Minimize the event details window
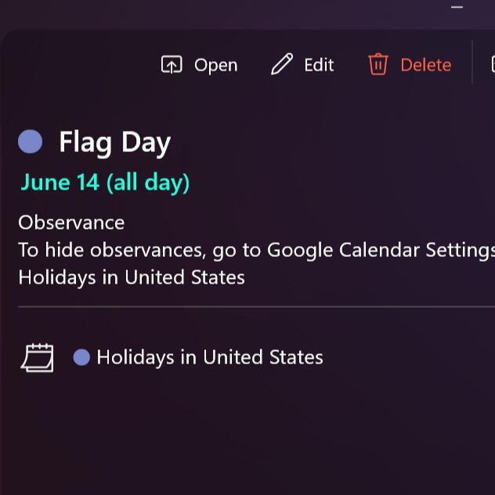The image size is (495, 495). (457, 7)
